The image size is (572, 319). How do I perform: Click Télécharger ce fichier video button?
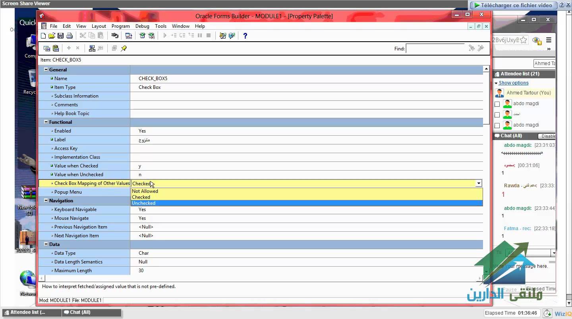pos(513,5)
